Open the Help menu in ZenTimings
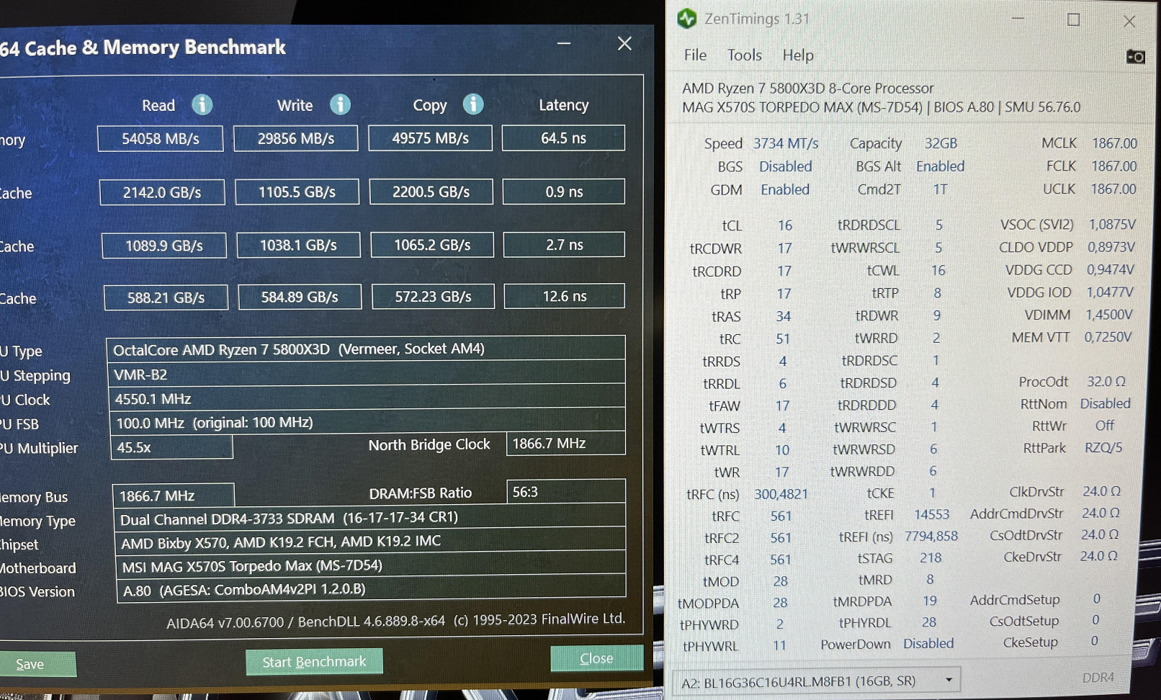Image resolution: width=1161 pixels, height=700 pixels. click(798, 55)
